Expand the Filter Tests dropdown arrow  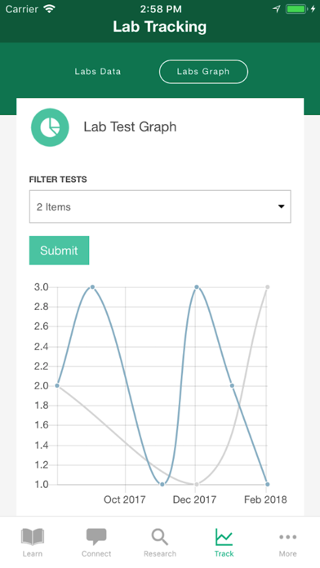pos(281,206)
